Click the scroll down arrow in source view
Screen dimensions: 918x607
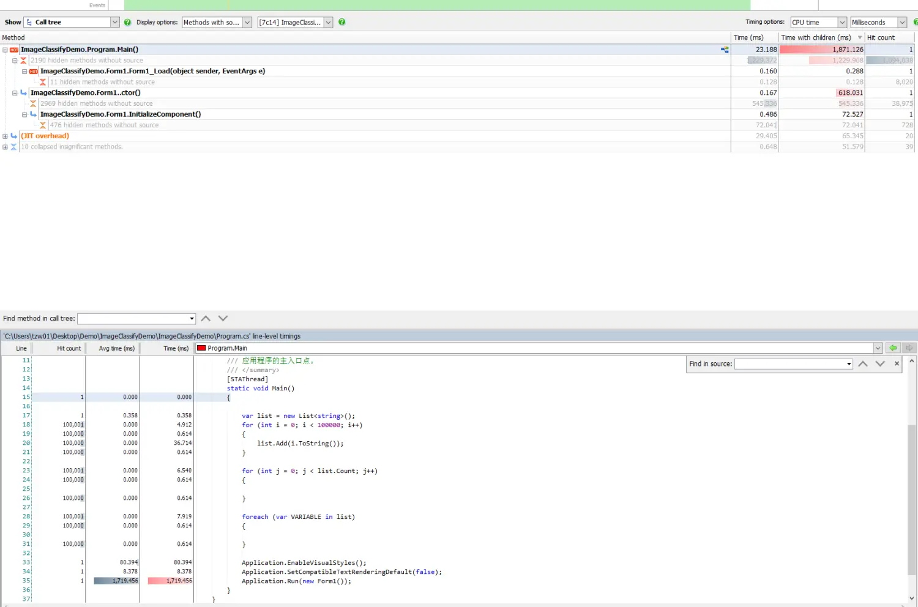911,598
